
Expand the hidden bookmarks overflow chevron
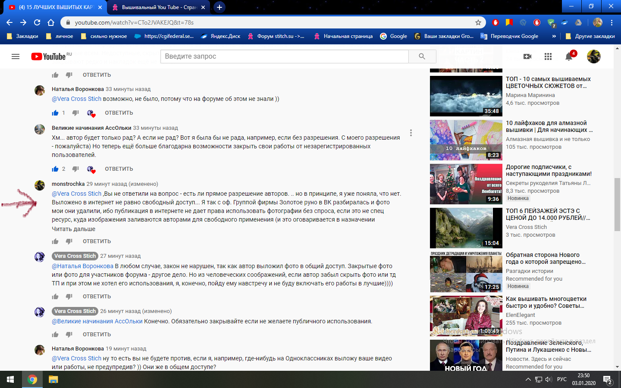coord(554,36)
